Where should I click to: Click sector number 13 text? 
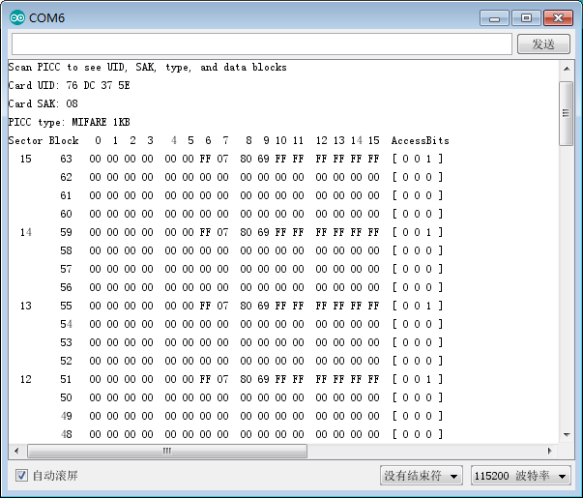click(x=26, y=306)
